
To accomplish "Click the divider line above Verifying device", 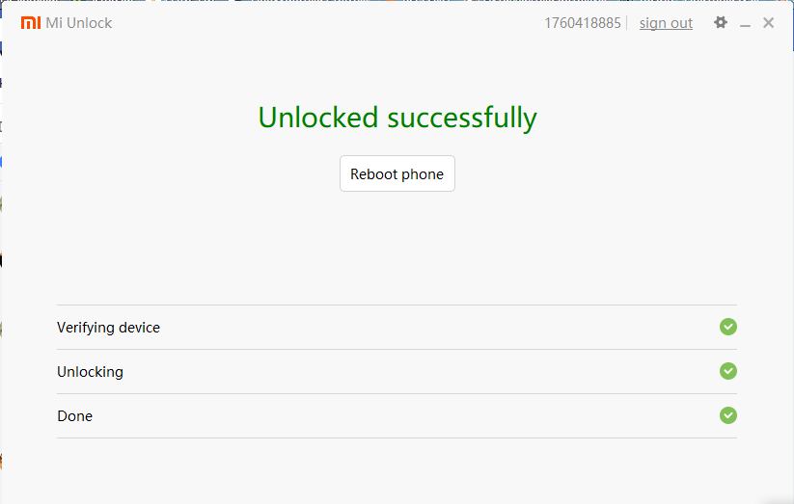I will (397, 305).
